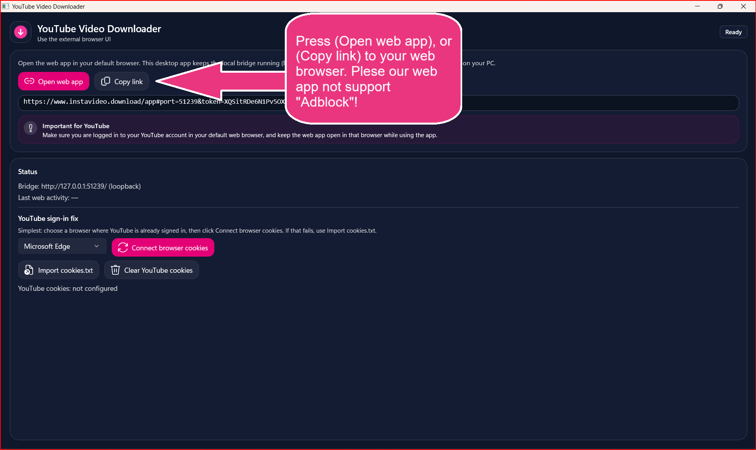
Task: Click the 'Use the external browser UI' subtitle
Action: (74, 39)
